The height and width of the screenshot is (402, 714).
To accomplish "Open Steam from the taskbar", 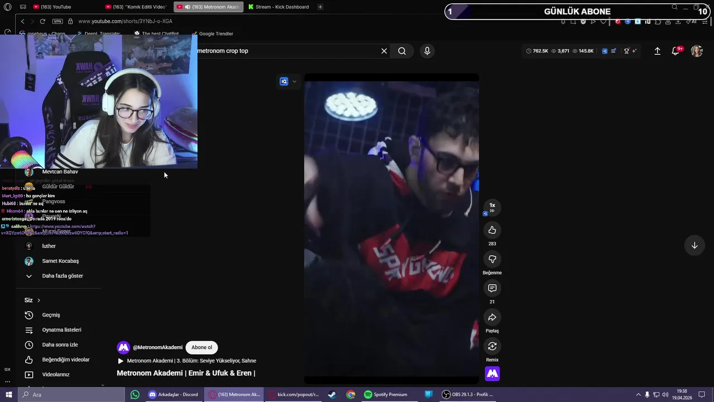I will tap(332, 395).
